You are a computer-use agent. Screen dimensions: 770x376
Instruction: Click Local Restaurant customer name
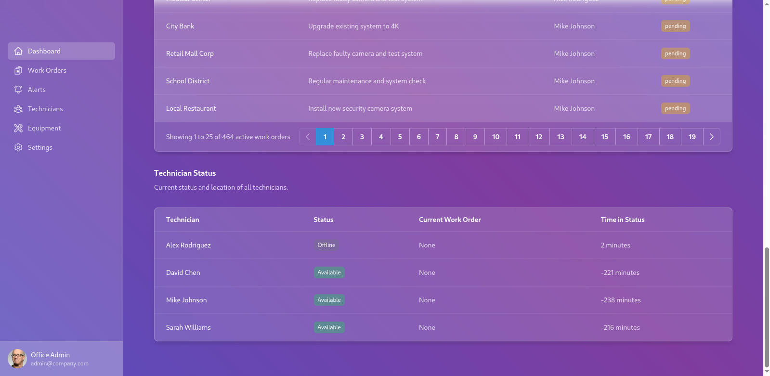pyautogui.click(x=191, y=108)
